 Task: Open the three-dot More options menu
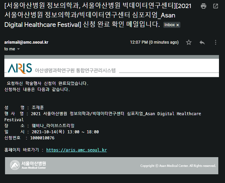(x=216, y=42)
